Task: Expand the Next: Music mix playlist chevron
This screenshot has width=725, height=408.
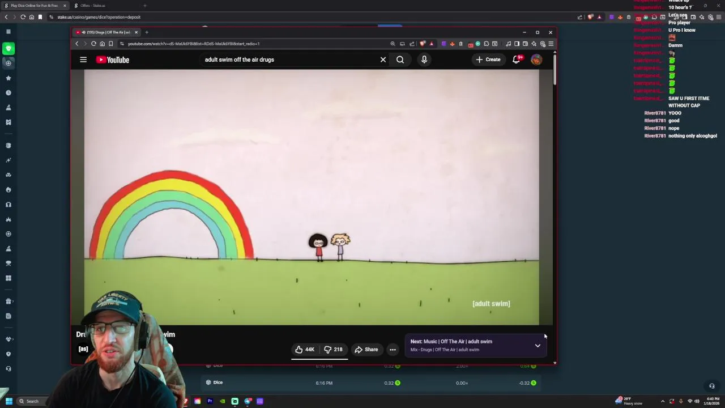Action: coord(538,345)
